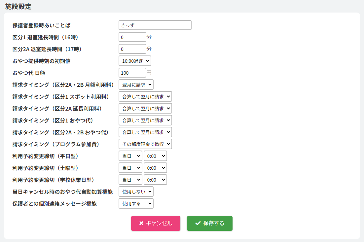Open 請求タイミング 区分2A・2B おやつ代 dropdown
This screenshot has height=242, width=364.
click(x=145, y=132)
